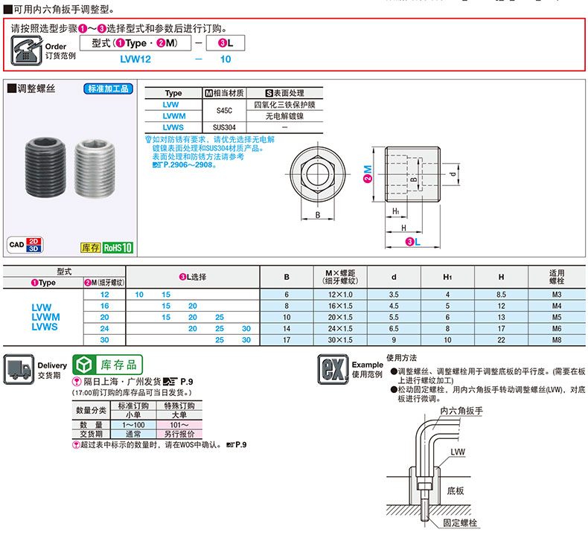Select LVWS in the material Type table

tap(173, 127)
